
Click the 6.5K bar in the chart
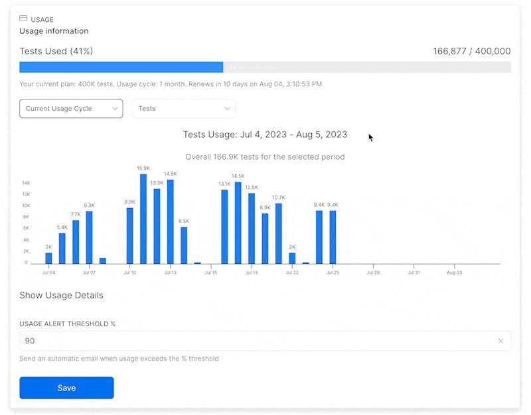point(184,245)
